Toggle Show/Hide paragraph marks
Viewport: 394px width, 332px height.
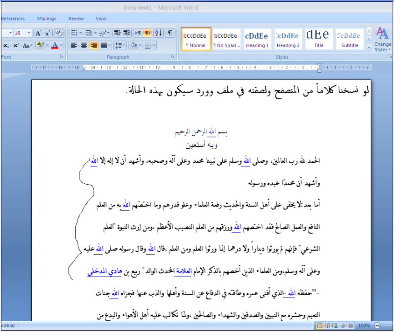pyautogui.click(x=170, y=33)
